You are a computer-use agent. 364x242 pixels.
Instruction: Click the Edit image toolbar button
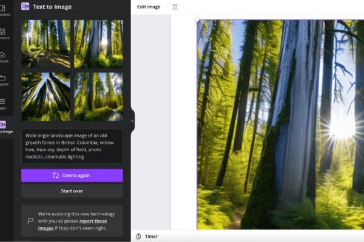pyautogui.click(x=149, y=7)
